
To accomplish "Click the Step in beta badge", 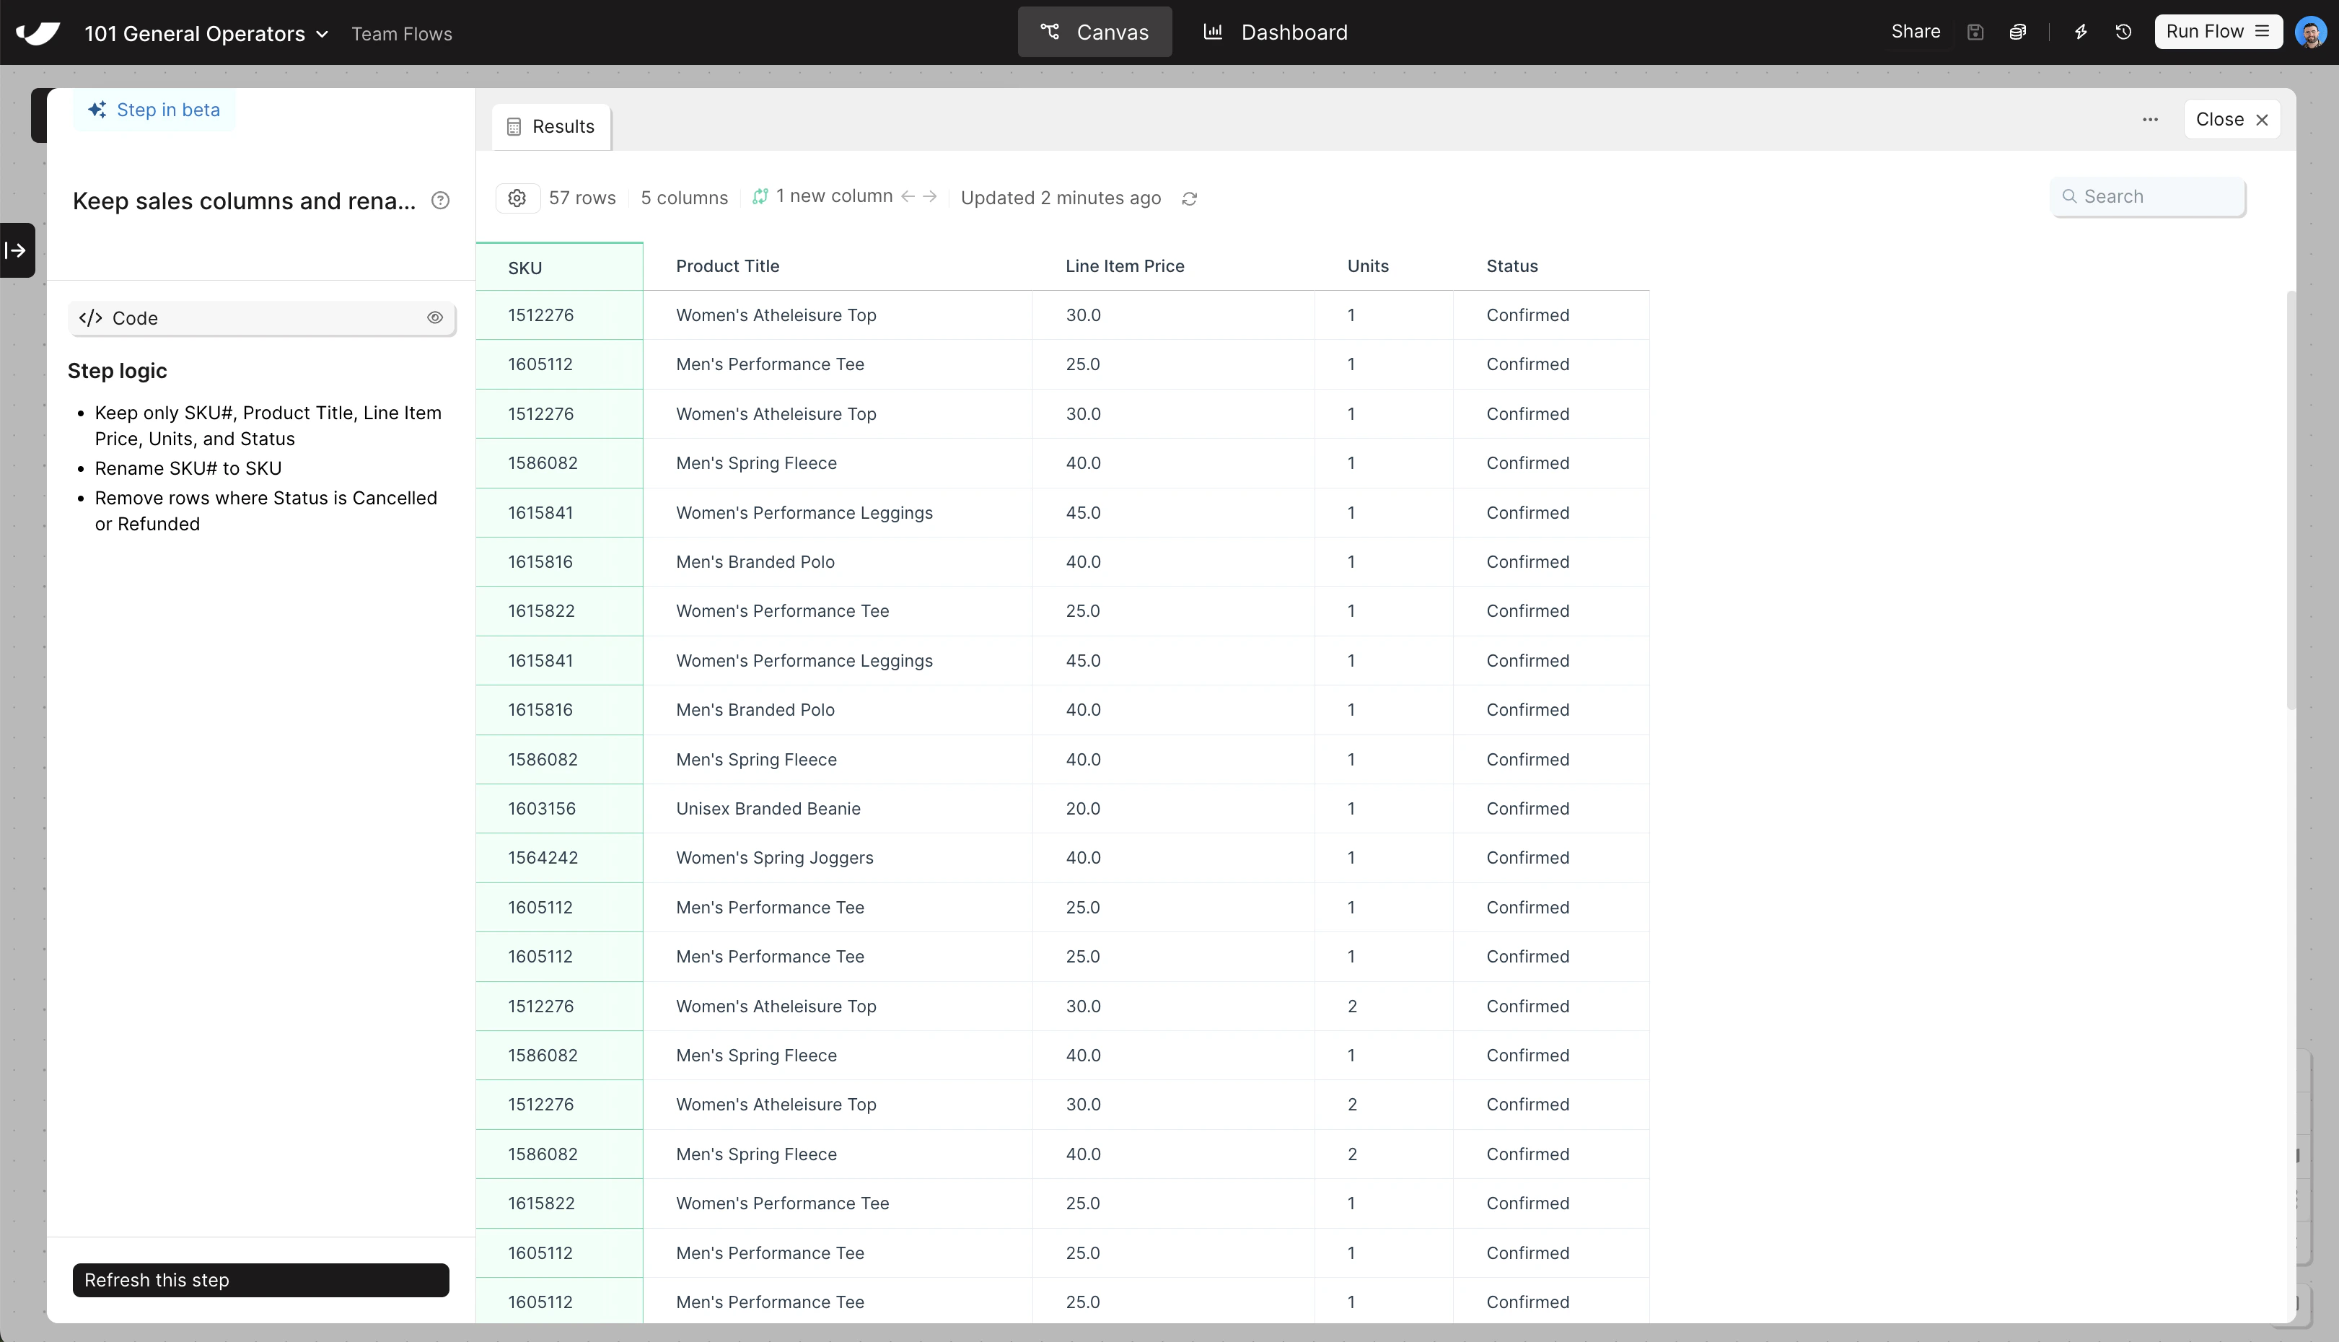I will 154,110.
